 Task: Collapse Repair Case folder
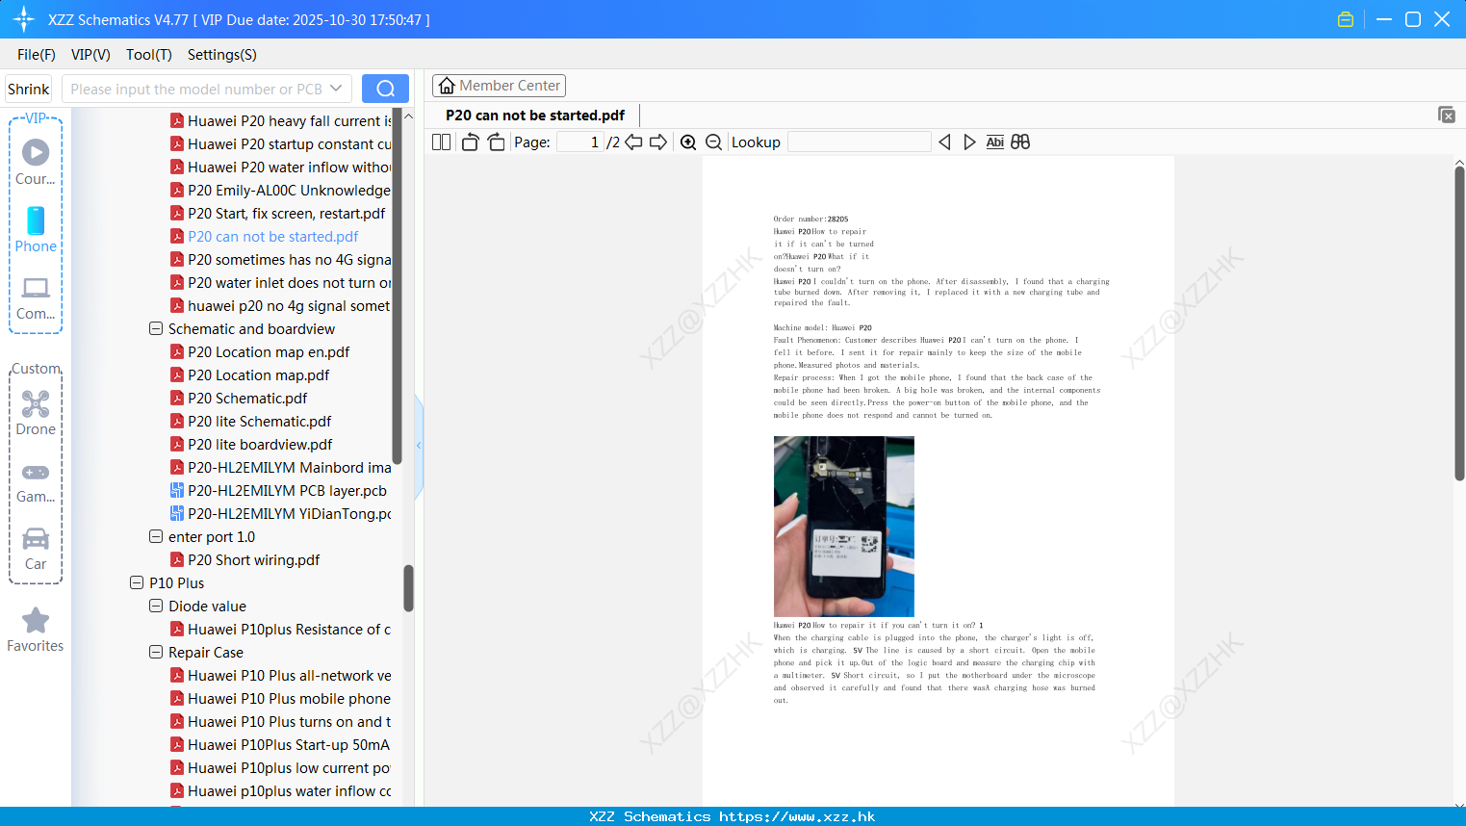[156, 652]
